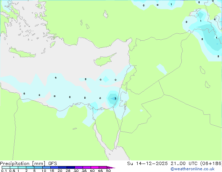The image size is (222, 172).
Task: Click the island of Cyprus on the map
Action: coord(104,60)
